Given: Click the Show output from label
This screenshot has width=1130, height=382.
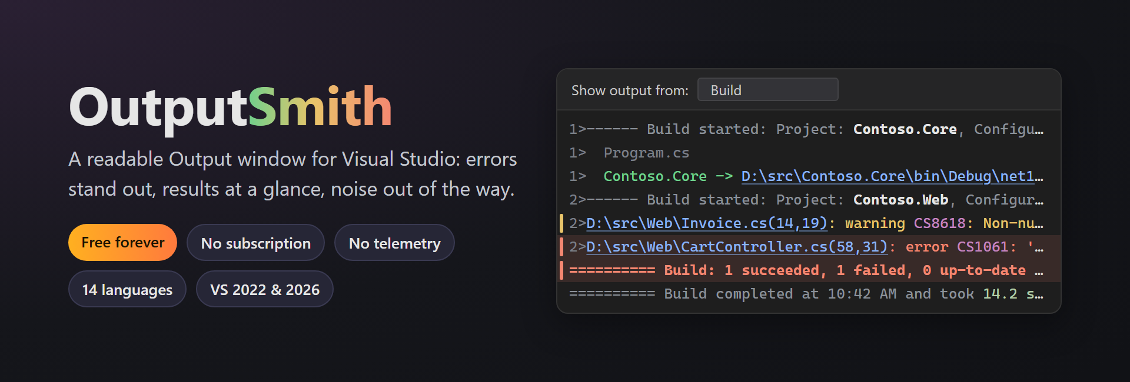Looking at the screenshot, I should click(x=630, y=91).
